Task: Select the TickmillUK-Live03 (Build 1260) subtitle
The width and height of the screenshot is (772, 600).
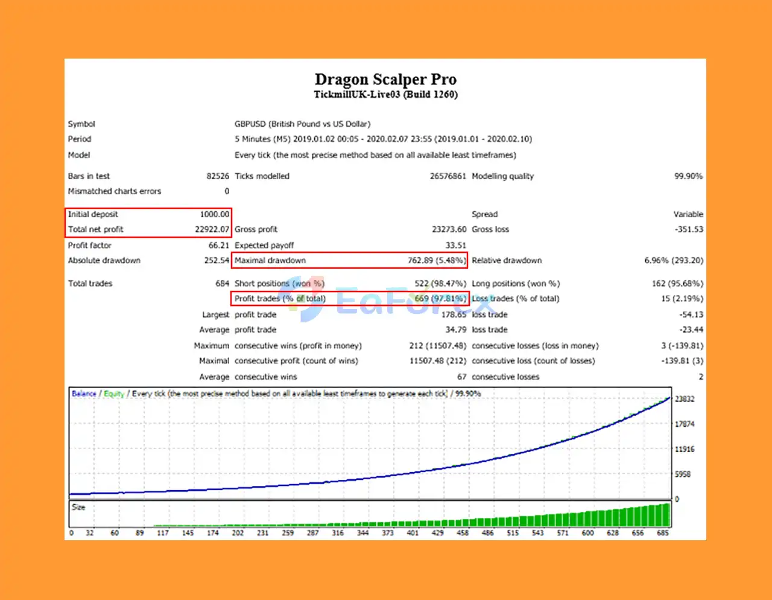Action: pyautogui.click(x=385, y=94)
